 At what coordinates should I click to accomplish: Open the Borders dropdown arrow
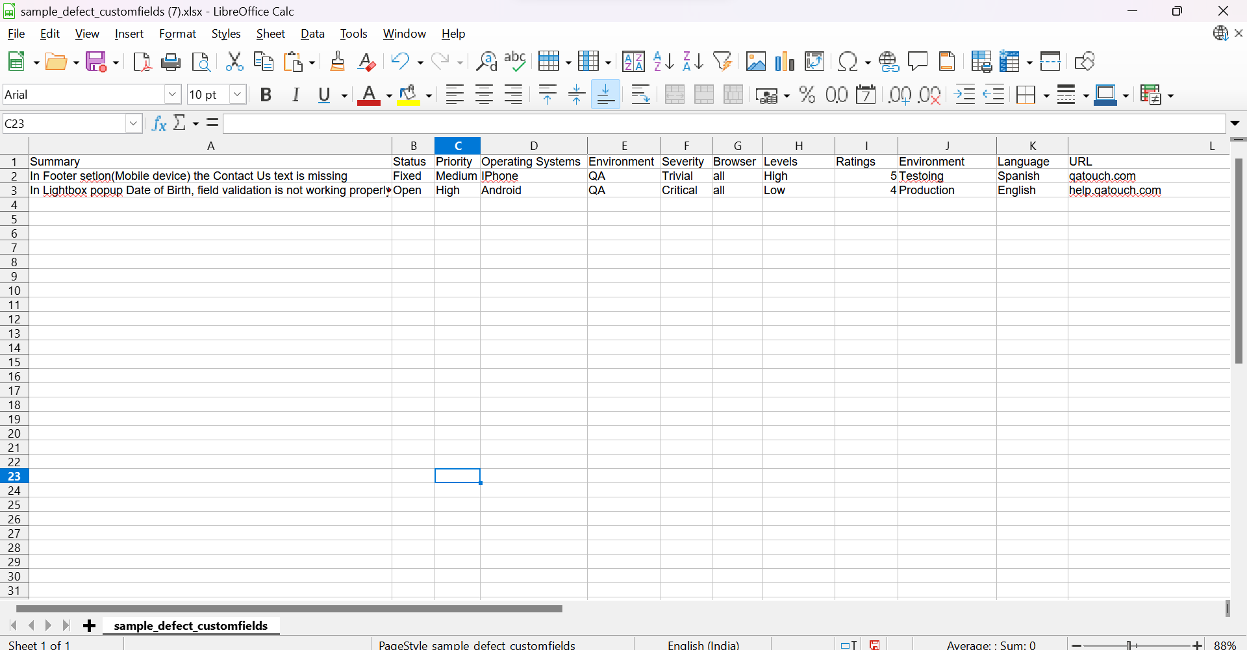1046,96
